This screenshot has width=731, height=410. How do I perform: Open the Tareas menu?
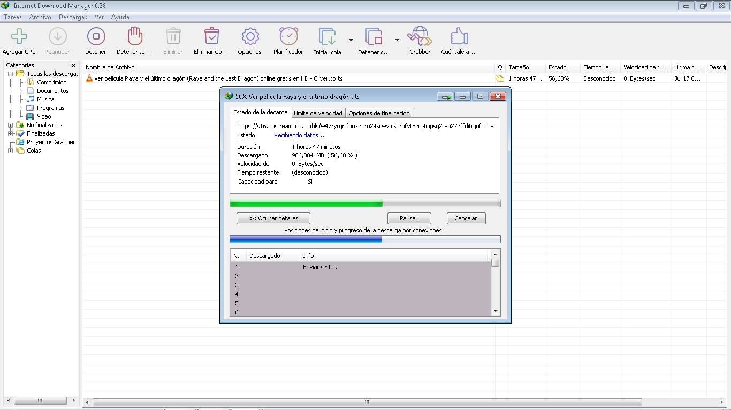click(13, 17)
